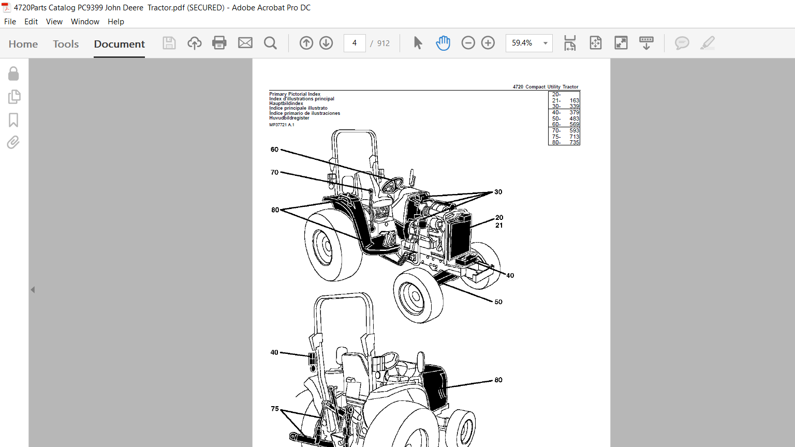Viewport: 795px width, 447px height.
Task: Enter full screen mode icon
Action: [x=621, y=43]
